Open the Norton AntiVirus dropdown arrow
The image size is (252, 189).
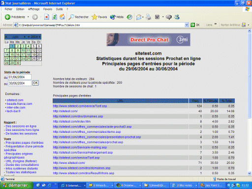[249, 25]
